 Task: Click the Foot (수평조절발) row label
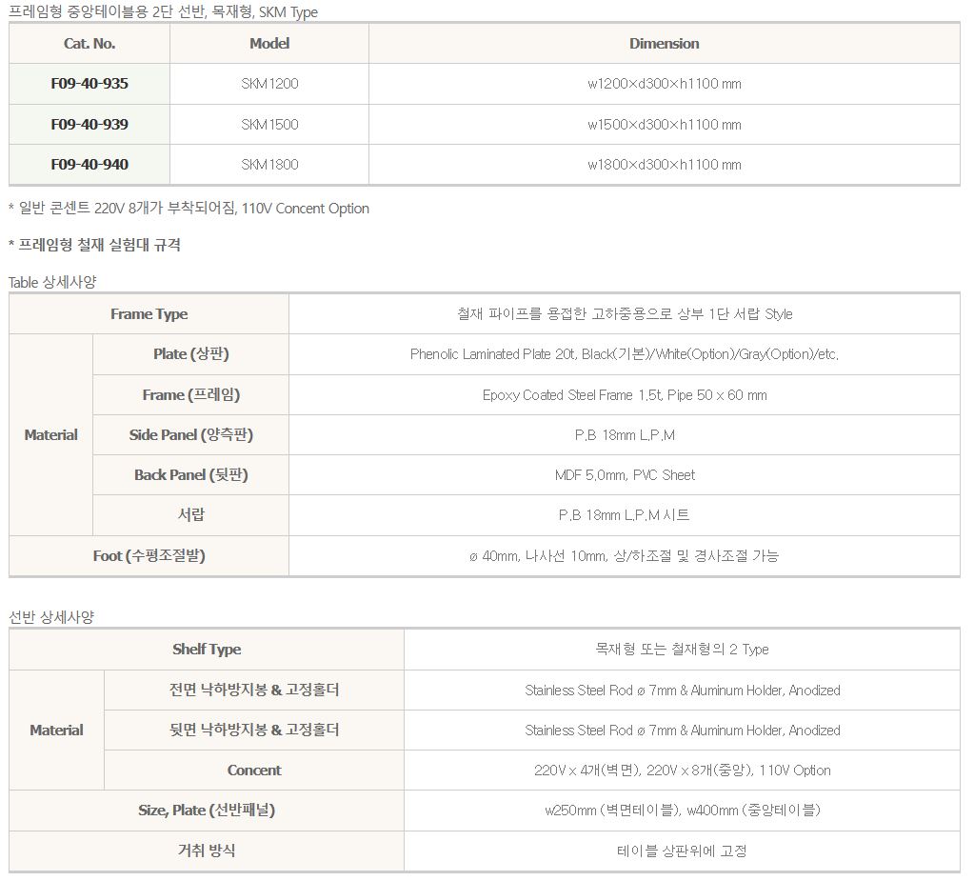point(149,556)
